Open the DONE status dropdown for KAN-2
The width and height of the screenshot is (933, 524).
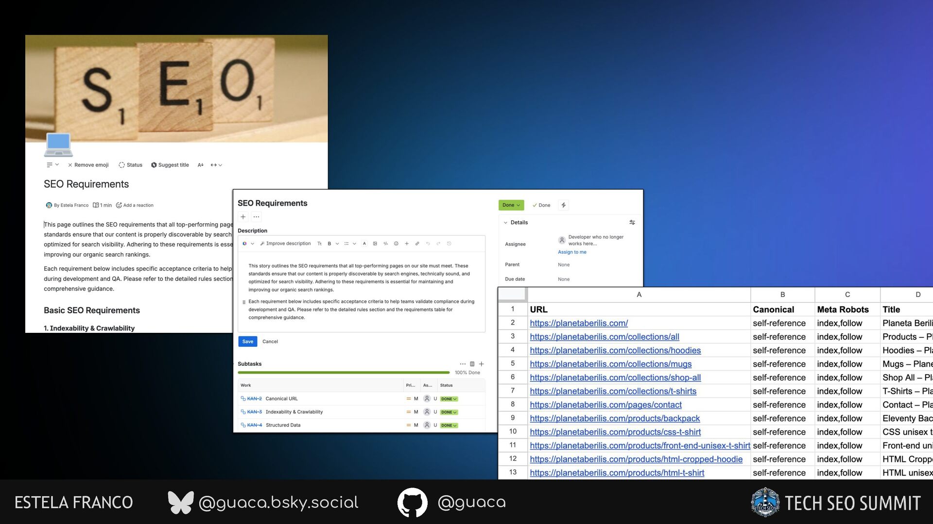(x=449, y=399)
